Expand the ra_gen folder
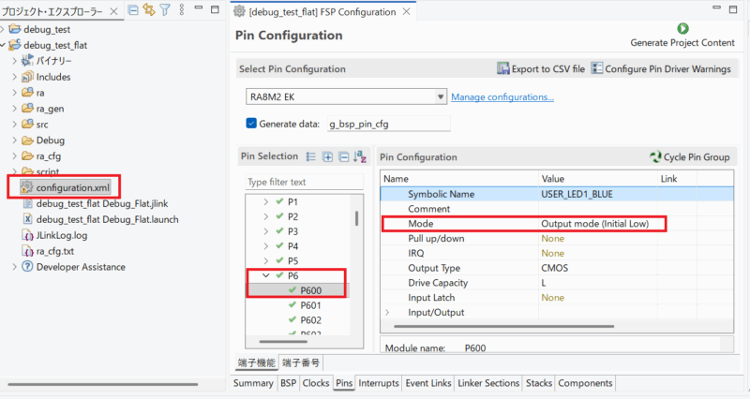The width and height of the screenshot is (750, 399). pyautogui.click(x=14, y=109)
